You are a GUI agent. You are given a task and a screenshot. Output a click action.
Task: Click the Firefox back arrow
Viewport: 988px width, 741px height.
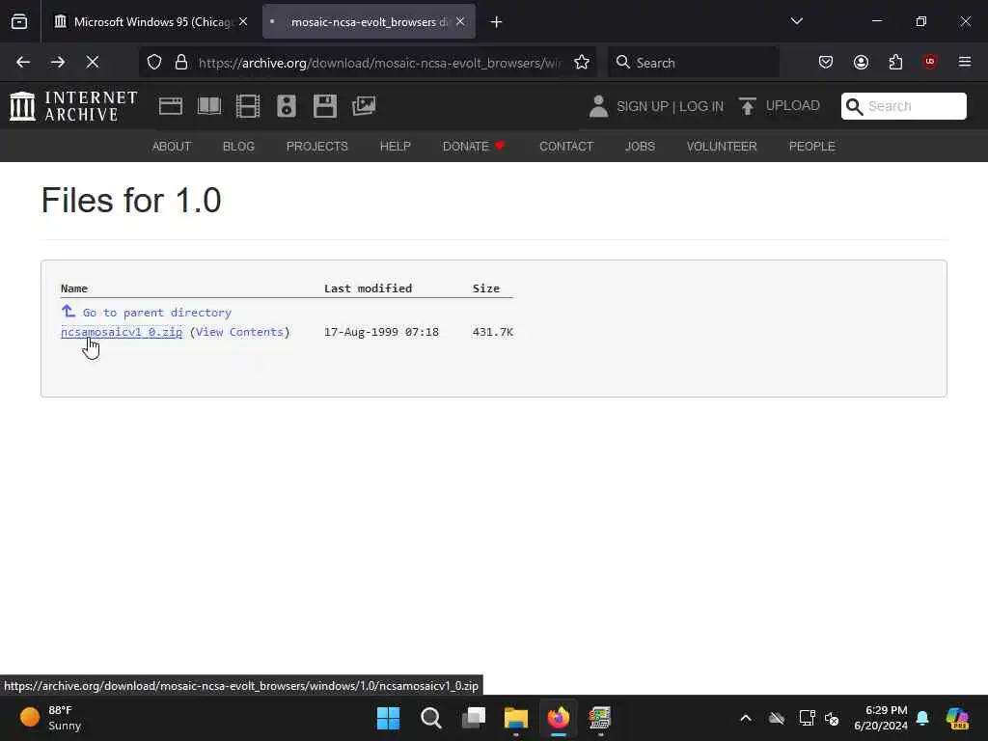point(23,62)
